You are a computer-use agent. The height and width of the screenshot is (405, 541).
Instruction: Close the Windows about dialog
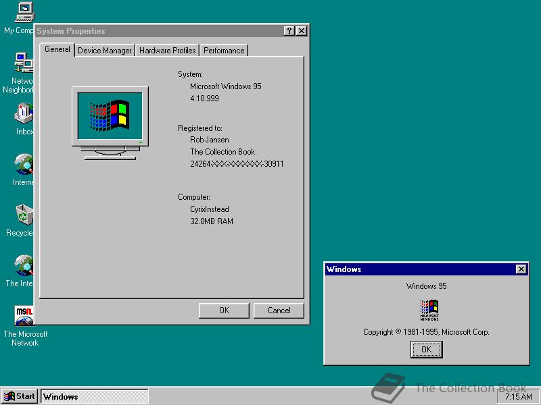click(521, 269)
